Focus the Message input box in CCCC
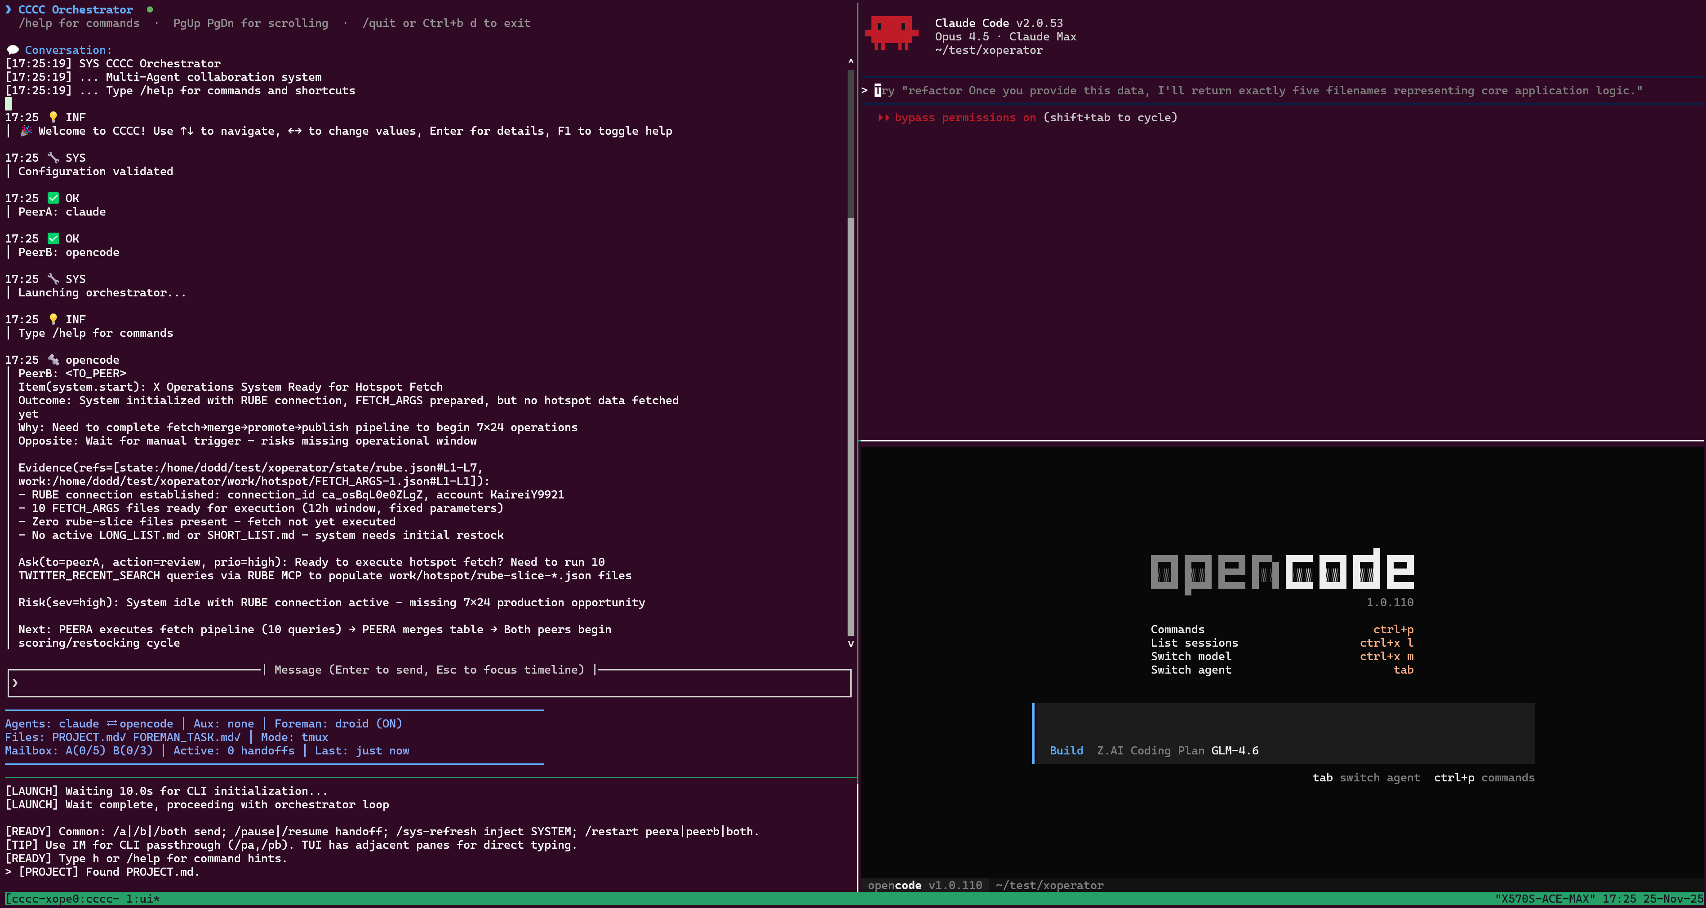1706x908 pixels. pos(429,683)
